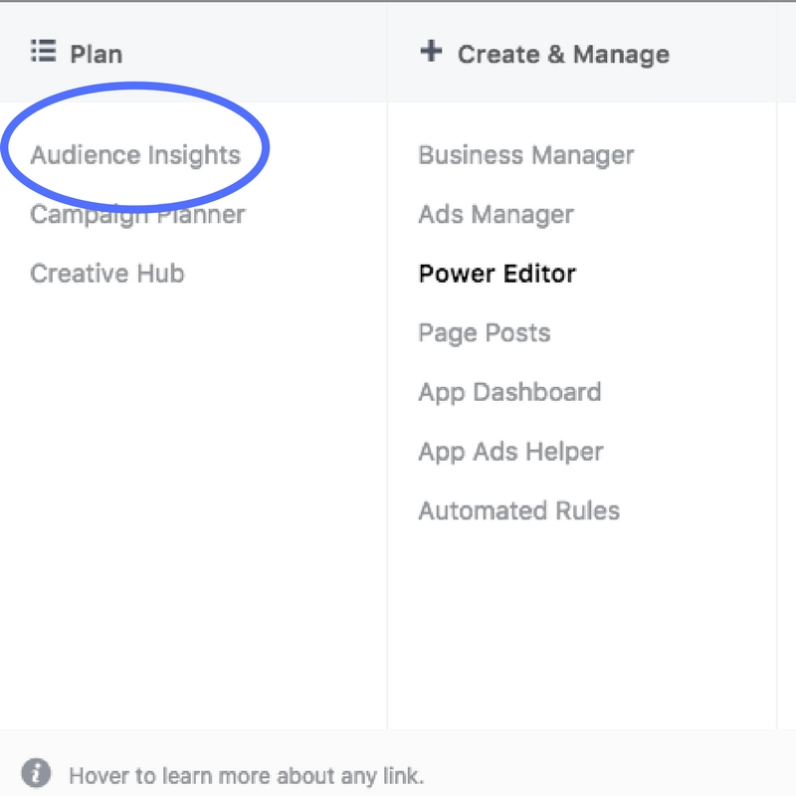The width and height of the screenshot is (796, 796).
Task: Select Automated Rules
Action: point(519,511)
